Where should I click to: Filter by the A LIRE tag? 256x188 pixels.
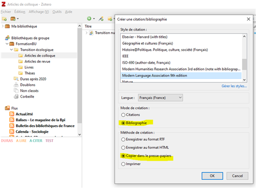click(21, 141)
